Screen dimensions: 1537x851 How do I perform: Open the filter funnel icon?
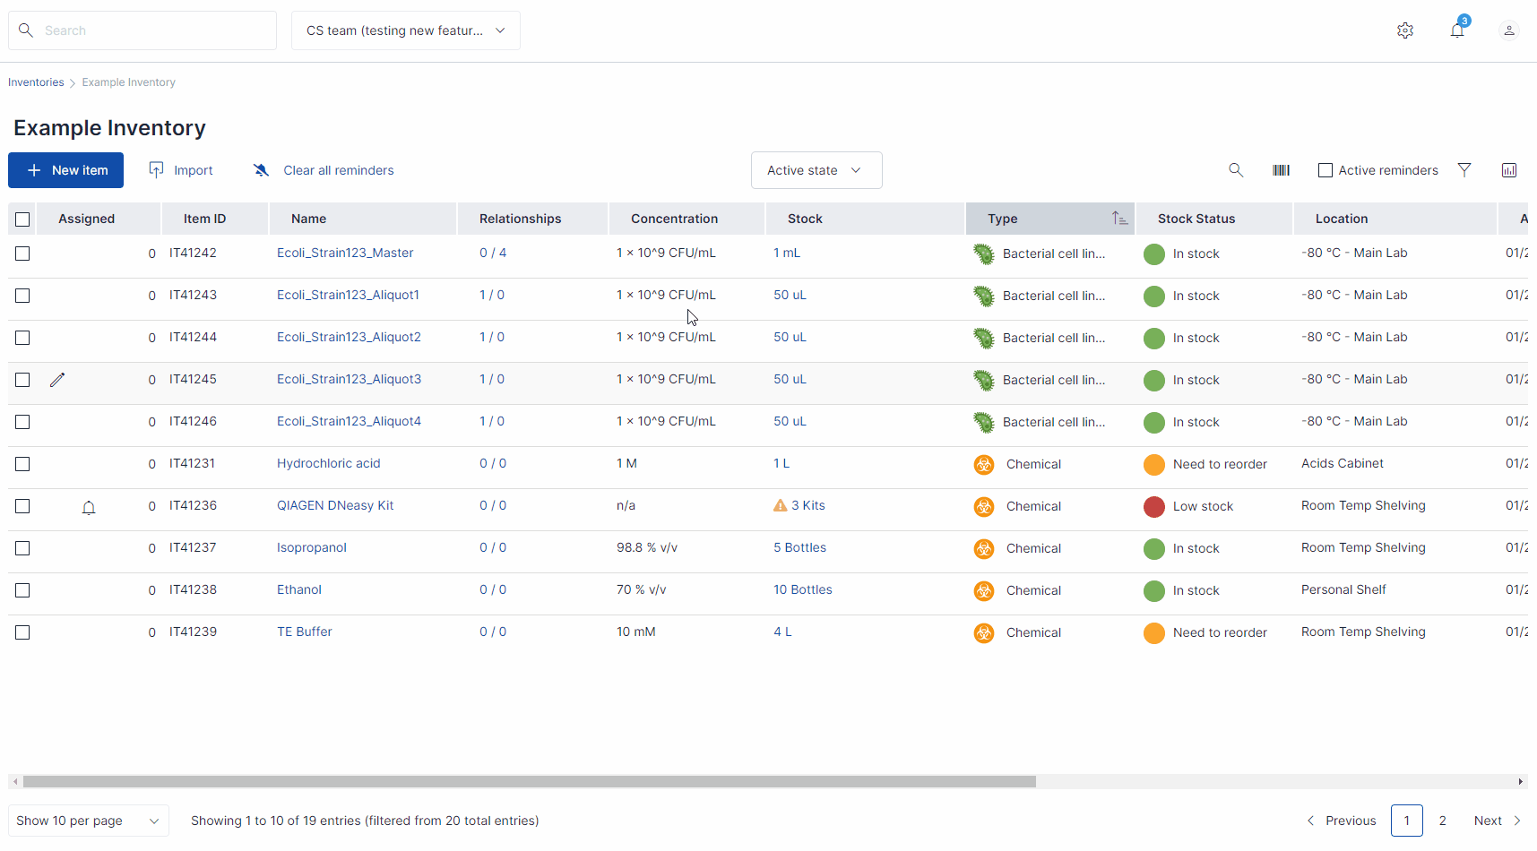point(1464,170)
